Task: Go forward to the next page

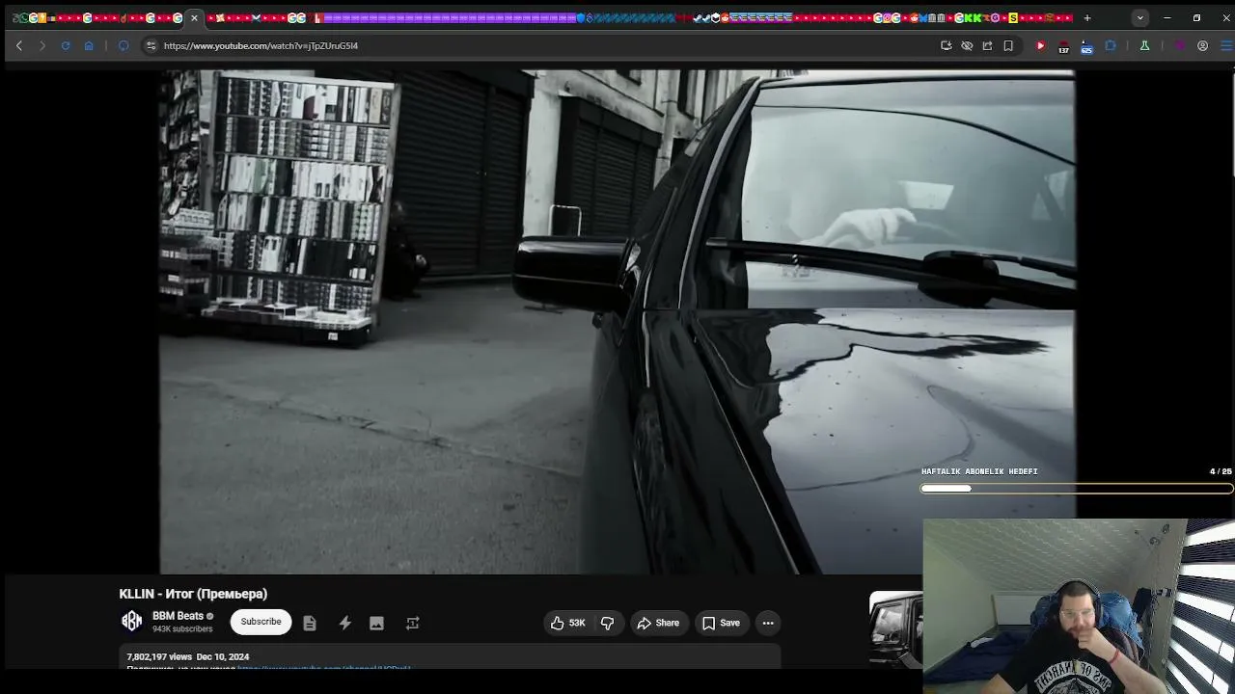Action: coord(42,45)
